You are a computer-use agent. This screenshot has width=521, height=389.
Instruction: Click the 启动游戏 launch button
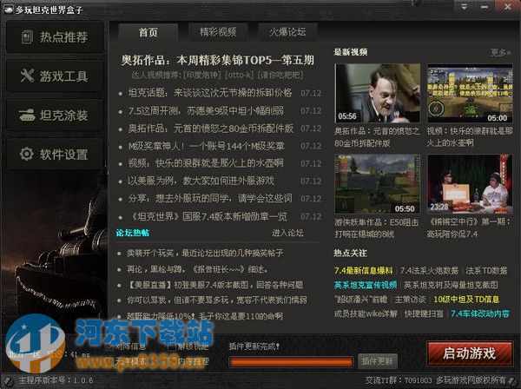pos(469,353)
